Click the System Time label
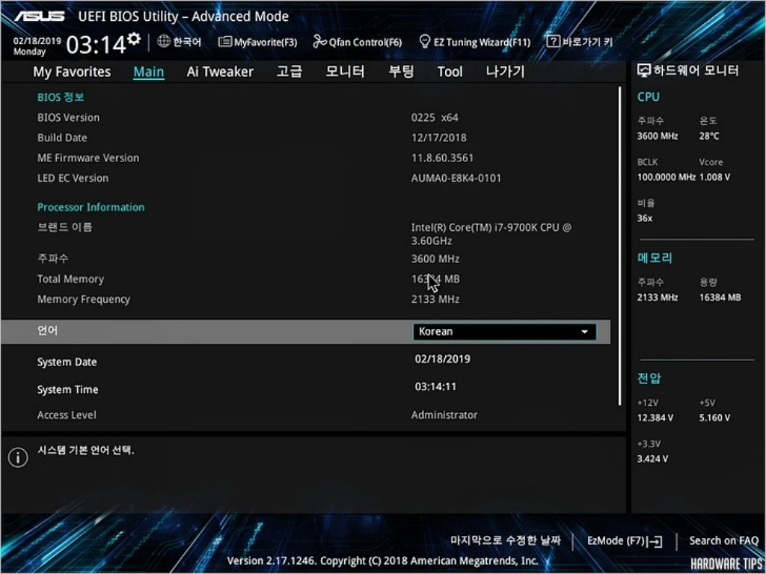The image size is (766, 574). click(67, 389)
